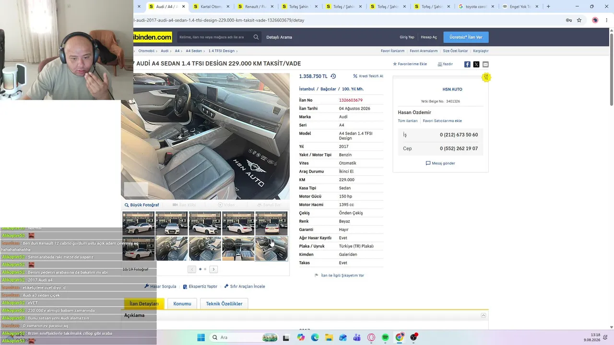Click the Hesap Aç link
This screenshot has width=614, height=345.
point(429,37)
